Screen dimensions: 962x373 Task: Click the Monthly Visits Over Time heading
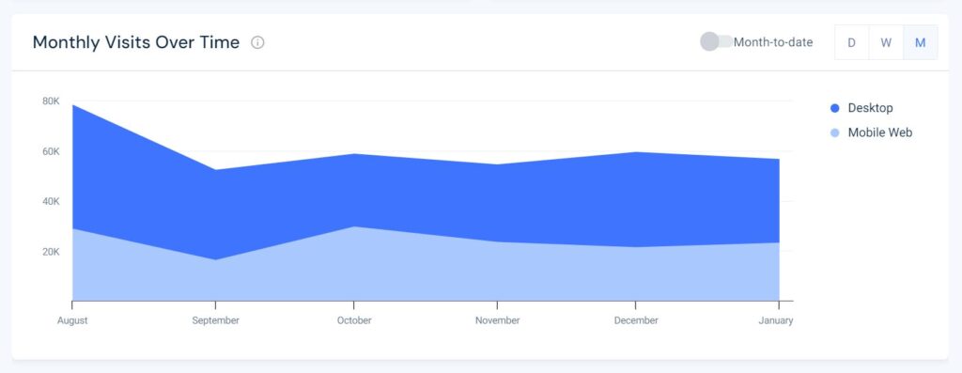pyautogui.click(x=135, y=42)
